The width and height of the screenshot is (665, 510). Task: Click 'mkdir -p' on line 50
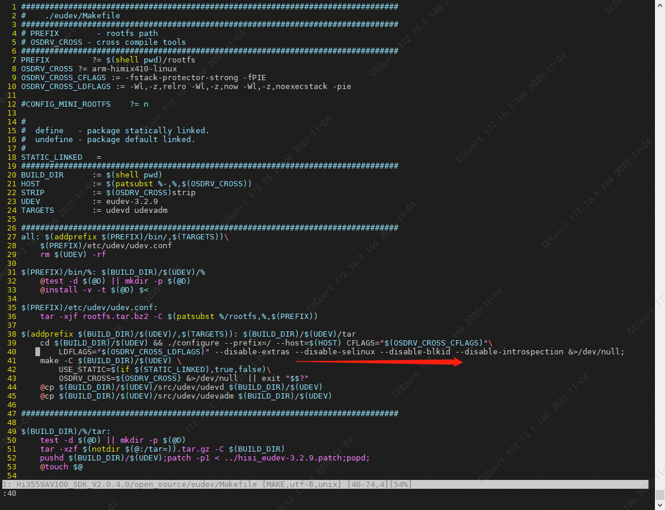pos(139,440)
